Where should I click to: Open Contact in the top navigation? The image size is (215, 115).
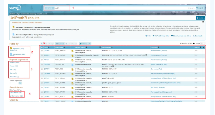click(x=202, y=14)
